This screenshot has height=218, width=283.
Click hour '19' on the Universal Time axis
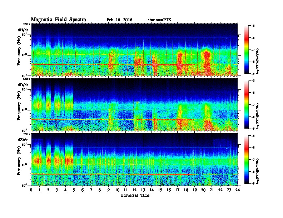194,190
